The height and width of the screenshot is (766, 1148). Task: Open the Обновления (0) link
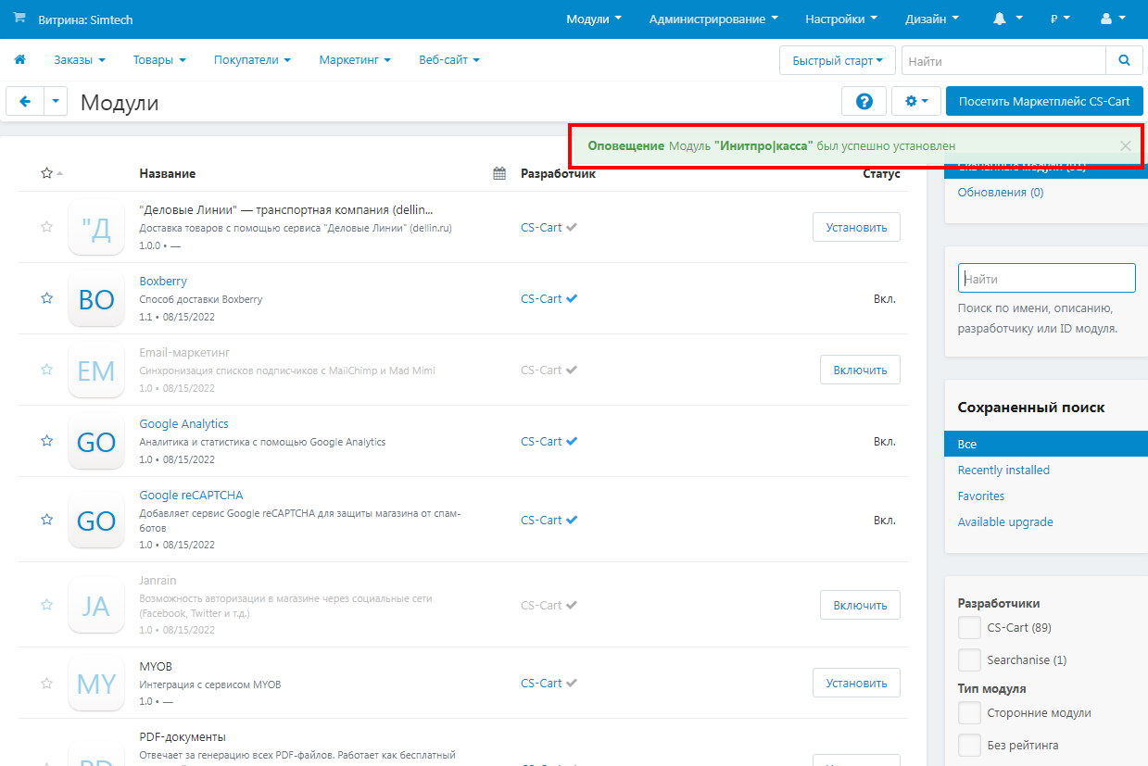(1001, 192)
